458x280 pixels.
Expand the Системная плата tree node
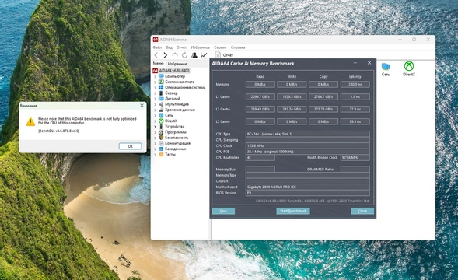155,82
